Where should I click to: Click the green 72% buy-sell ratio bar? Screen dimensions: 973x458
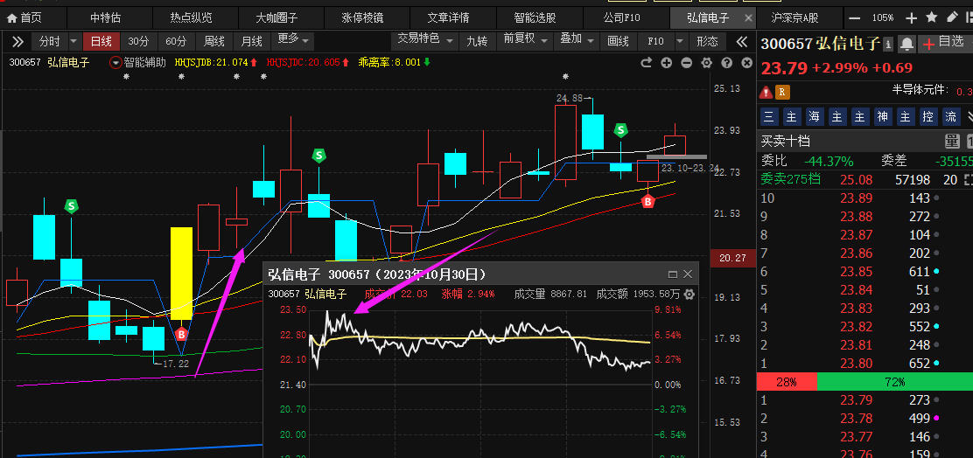coord(895,382)
